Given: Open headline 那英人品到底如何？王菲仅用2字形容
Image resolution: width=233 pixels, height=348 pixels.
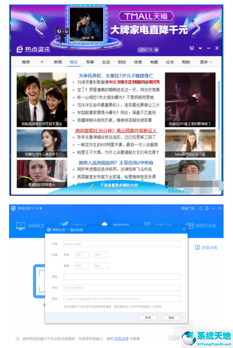Looking at the screenshot, I should (x=116, y=163).
